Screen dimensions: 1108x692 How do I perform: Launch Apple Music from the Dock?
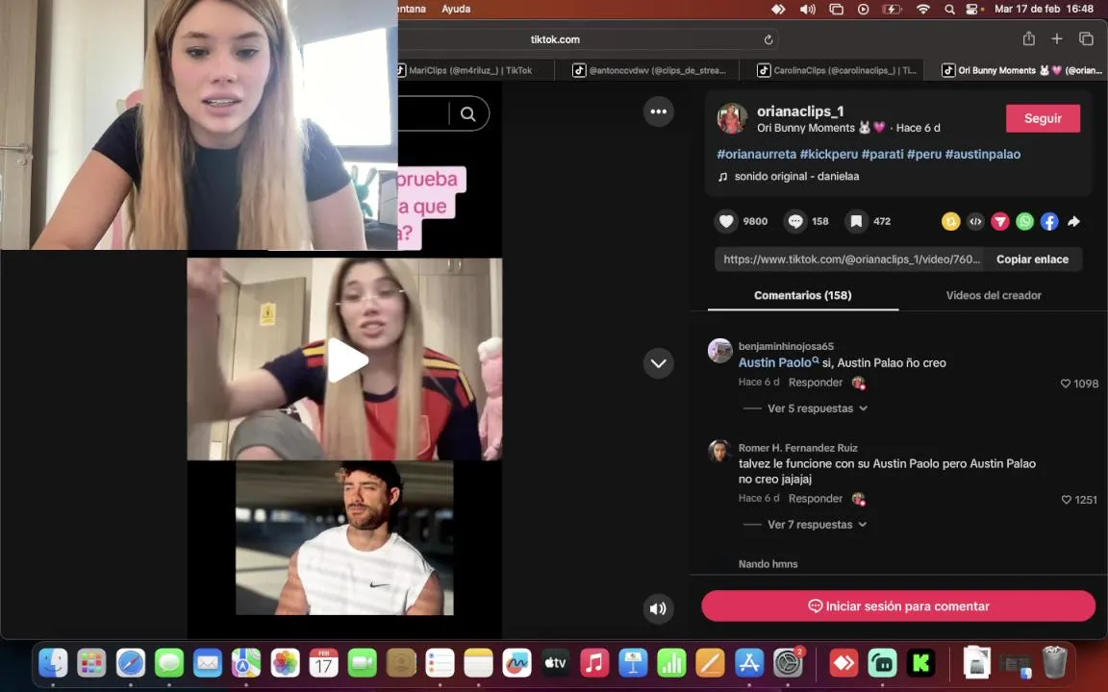pos(594,662)
